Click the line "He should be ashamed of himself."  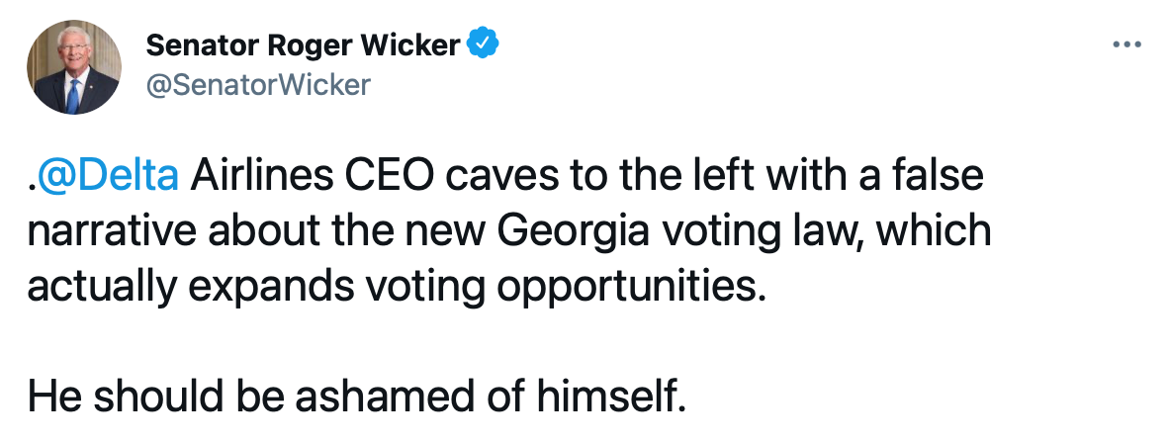356,397
